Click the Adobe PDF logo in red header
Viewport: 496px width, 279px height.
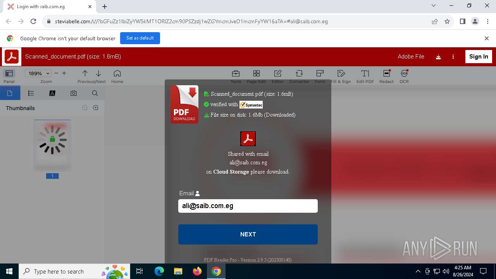[x=12, y=57]
